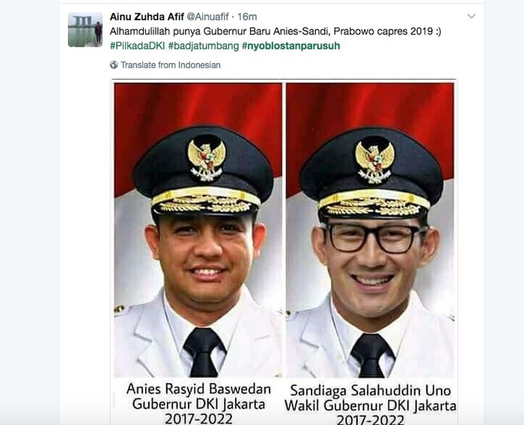Click the Garuda emblem on left cap
The image size is (524, 425).
tap(207, 160)
